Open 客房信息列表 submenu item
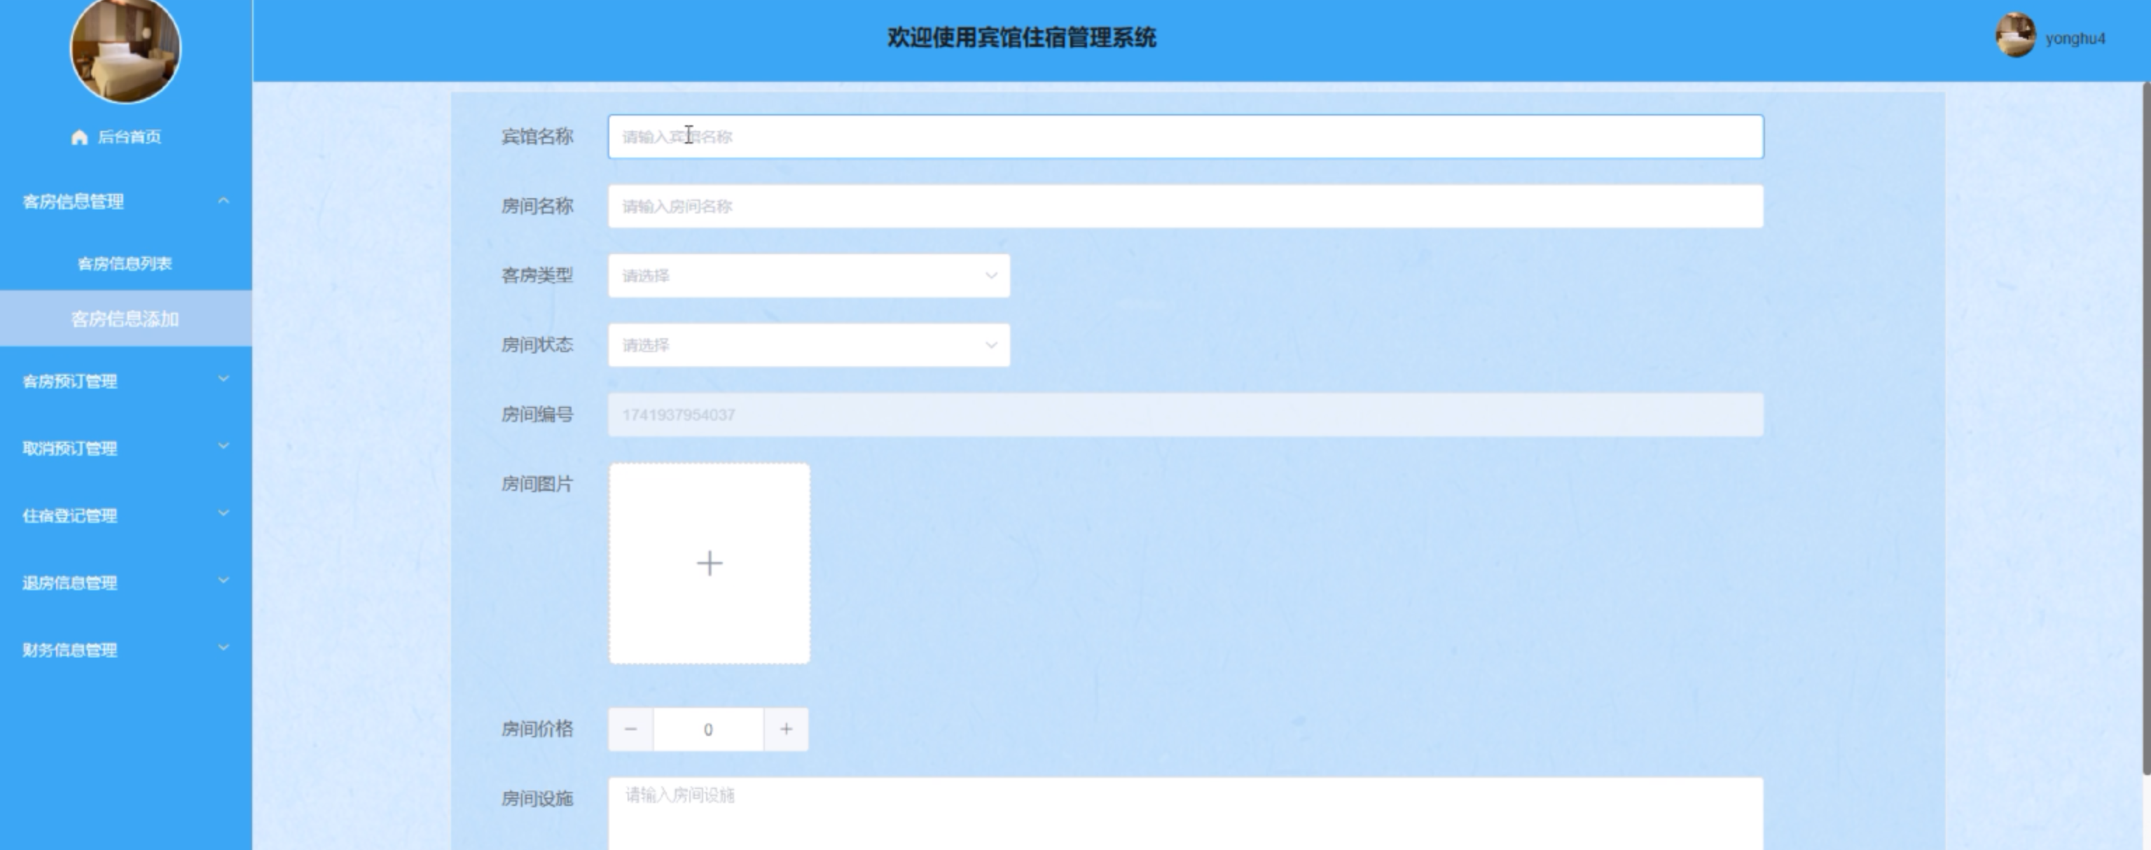Viewport: 2151px width, 850px height. (125, 264)
